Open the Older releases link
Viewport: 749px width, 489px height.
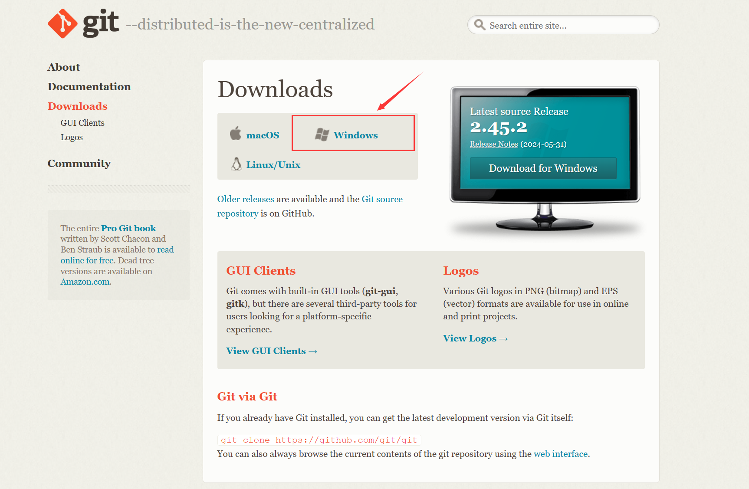coord(246,199)
